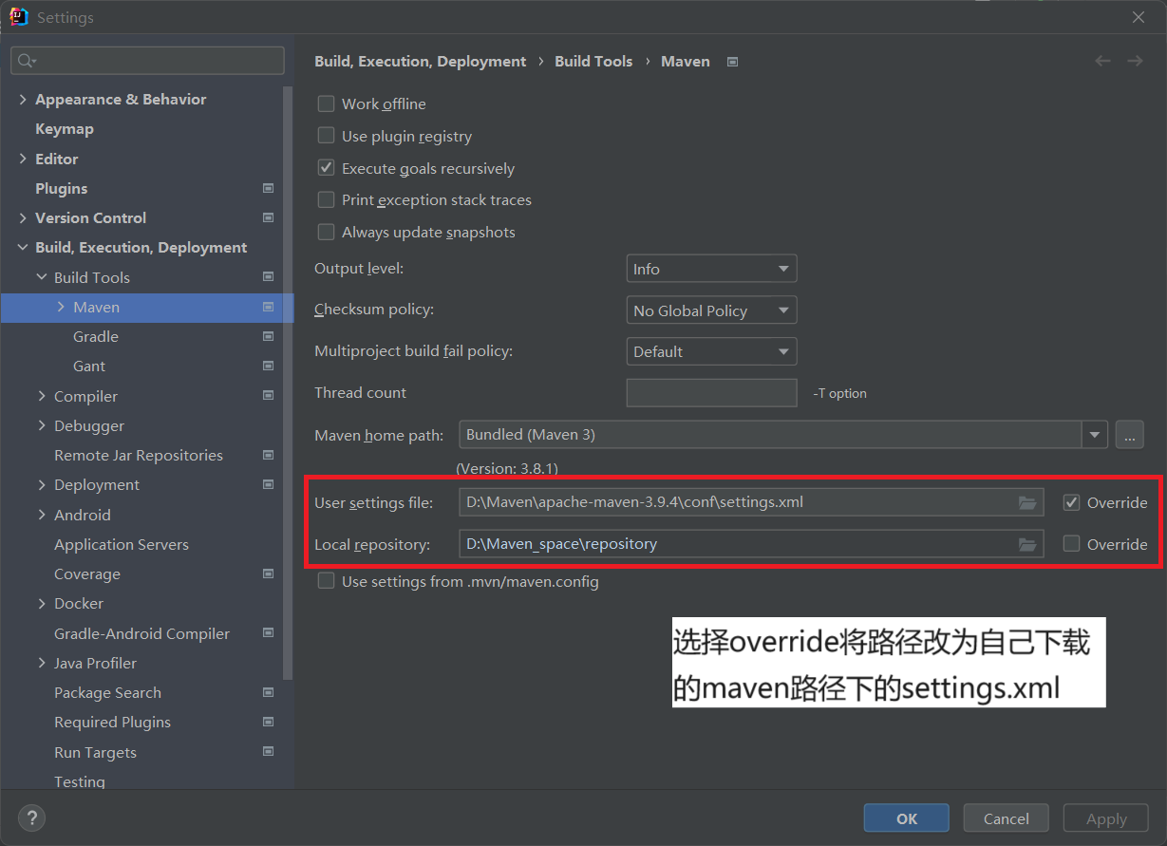The image size is (1167, 846).
Task: Click project-level icon beside Deployment row
Action: pos(268,484)
